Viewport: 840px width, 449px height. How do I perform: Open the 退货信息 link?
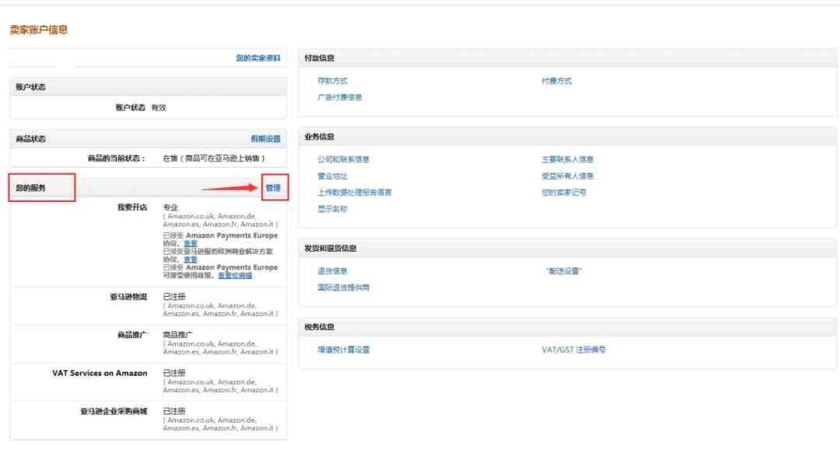[x=332, y=271]
